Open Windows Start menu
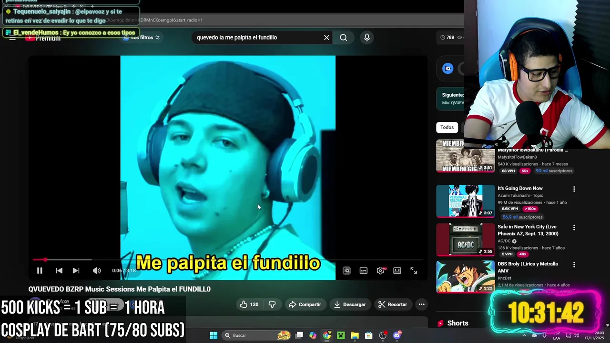This screenshot has height=343, width=610. click(213, 335)
